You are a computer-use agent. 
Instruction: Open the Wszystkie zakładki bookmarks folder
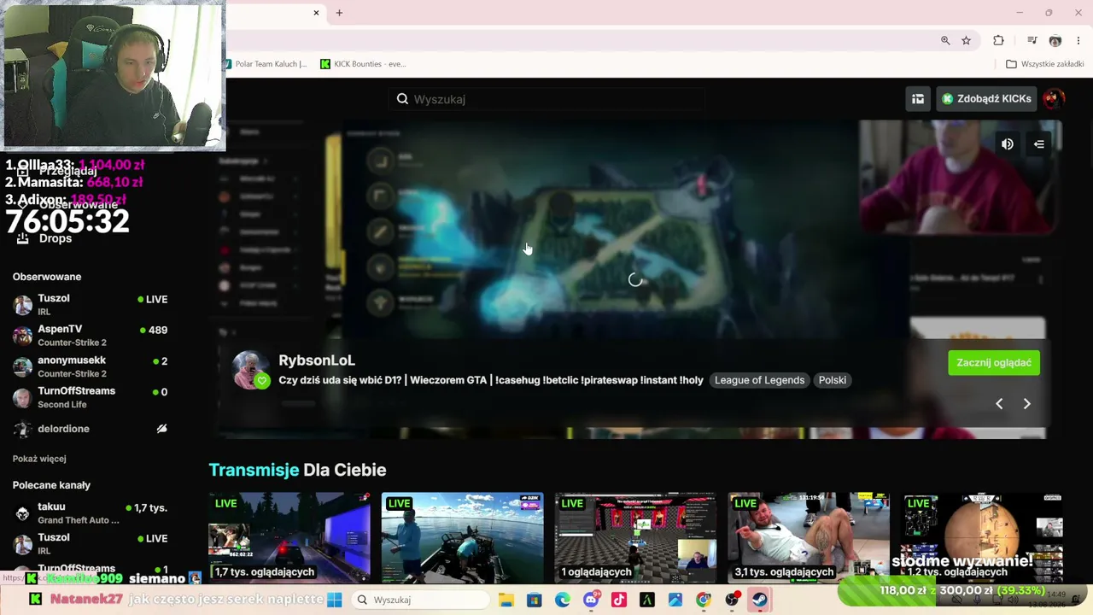1045,64
